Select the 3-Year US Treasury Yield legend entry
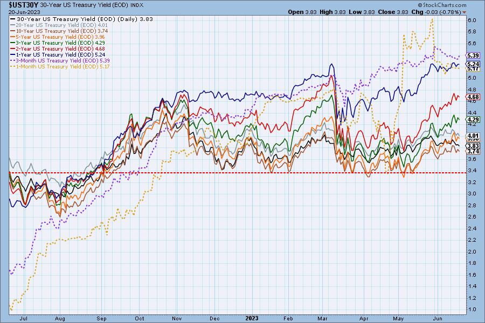 click(x=58, y=43)
